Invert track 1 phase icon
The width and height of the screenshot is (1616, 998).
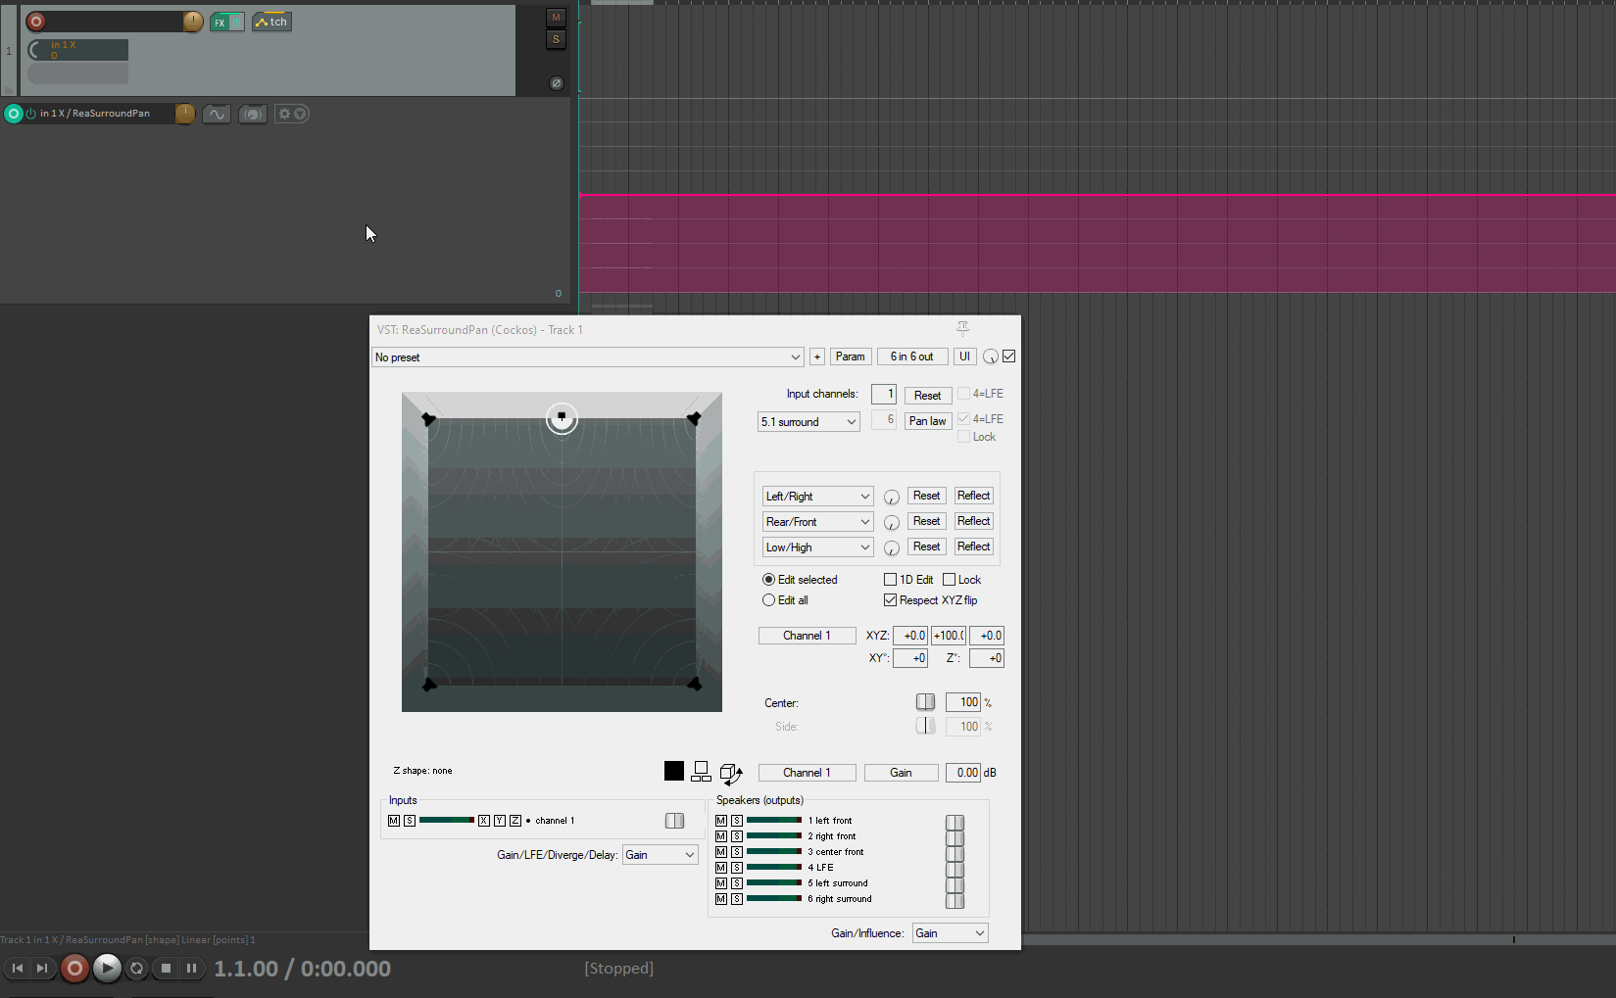[557, 83]
